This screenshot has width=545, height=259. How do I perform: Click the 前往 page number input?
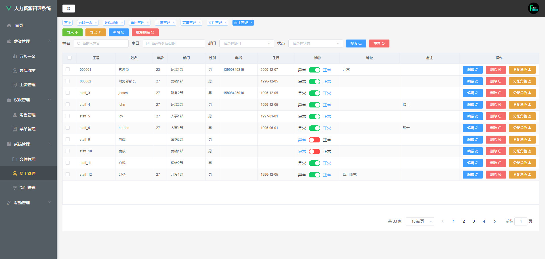pyautogui.click(x=521, y=221)
